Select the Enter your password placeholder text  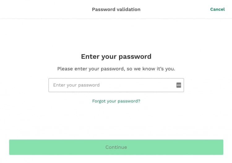(x=76, y=85)
